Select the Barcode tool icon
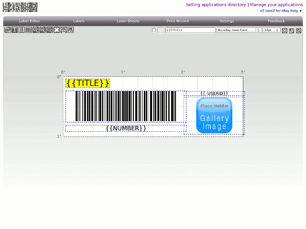This screenshot has width=306, height=229. tap(22, 30)
